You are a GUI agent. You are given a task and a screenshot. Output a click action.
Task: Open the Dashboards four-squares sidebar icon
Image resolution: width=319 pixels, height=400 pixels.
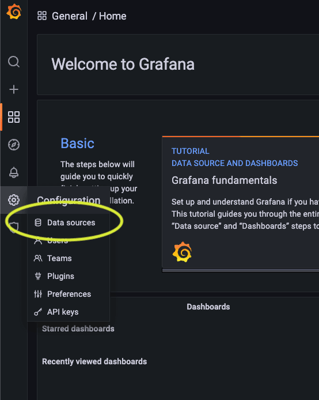(x=14, y=117)
